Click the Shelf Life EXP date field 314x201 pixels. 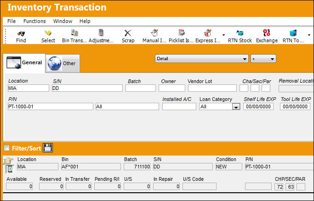(258, 106)
